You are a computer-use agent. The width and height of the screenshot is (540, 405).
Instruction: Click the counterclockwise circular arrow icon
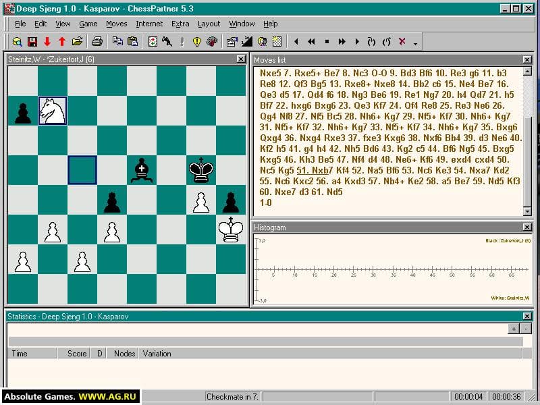coord(386,42)
